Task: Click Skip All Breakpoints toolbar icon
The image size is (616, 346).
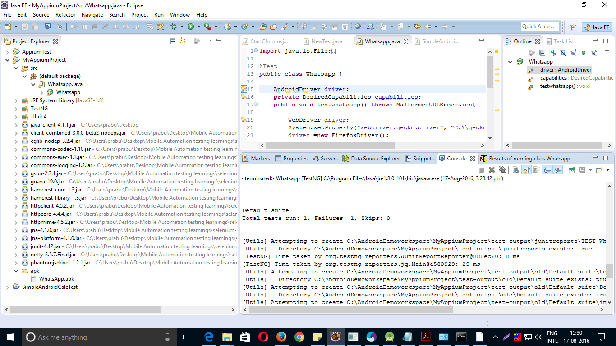Action: click(x=60, y=27)
